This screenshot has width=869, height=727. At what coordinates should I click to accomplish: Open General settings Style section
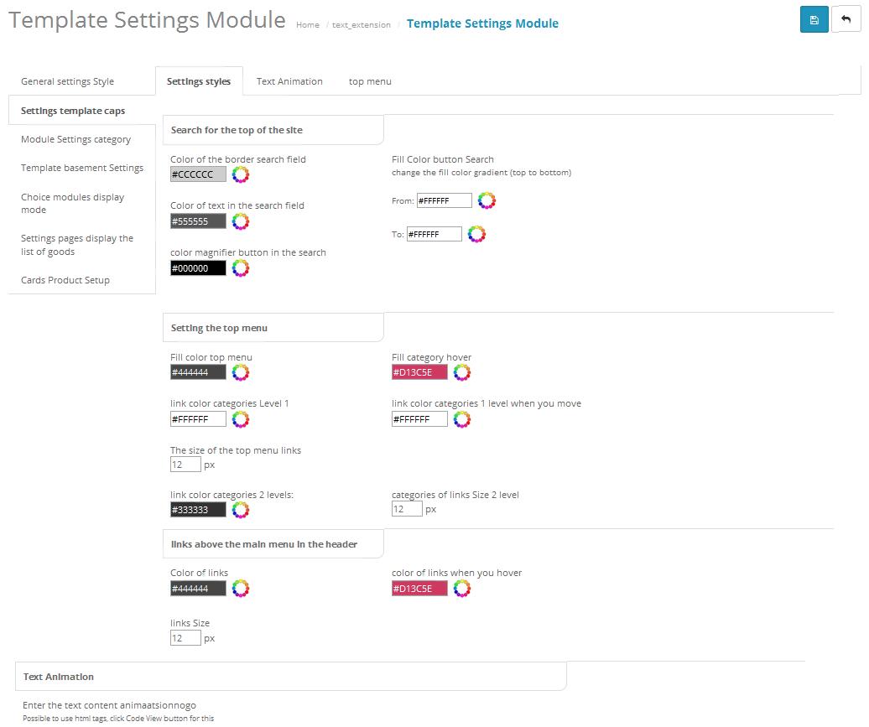(x=68, y=81)
